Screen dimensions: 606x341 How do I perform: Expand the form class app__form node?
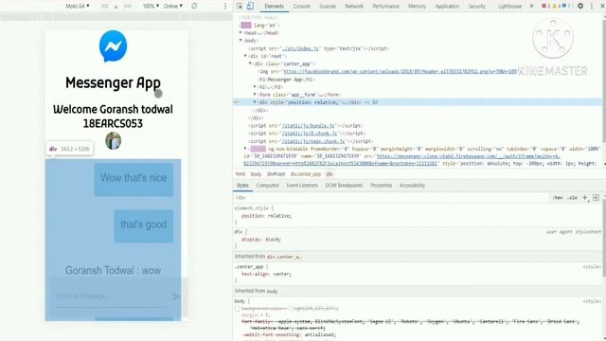click(255, 95)
